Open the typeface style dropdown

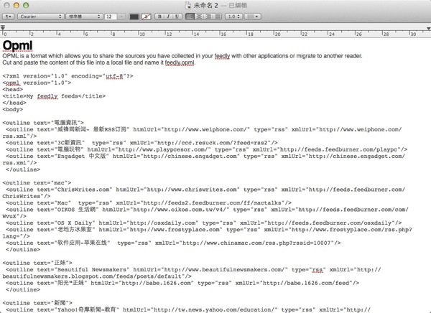tap(84, 17)
